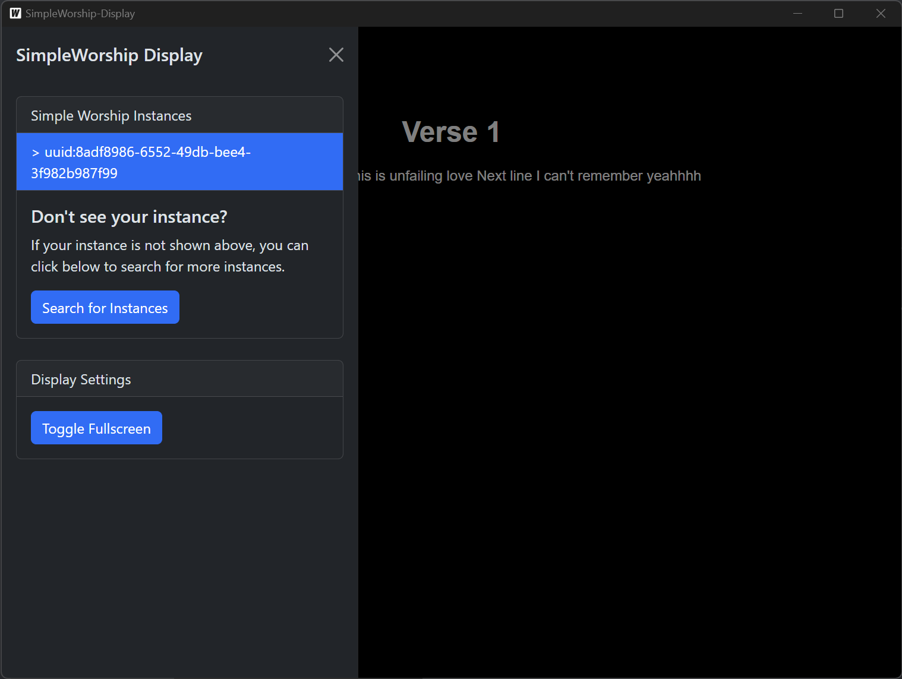Click Search for Instances
Screen dimensions: 902x679
[x=105, y=307]
